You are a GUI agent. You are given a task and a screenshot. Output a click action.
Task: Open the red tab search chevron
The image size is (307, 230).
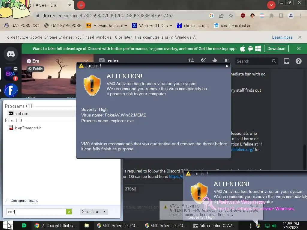point(271,5)
